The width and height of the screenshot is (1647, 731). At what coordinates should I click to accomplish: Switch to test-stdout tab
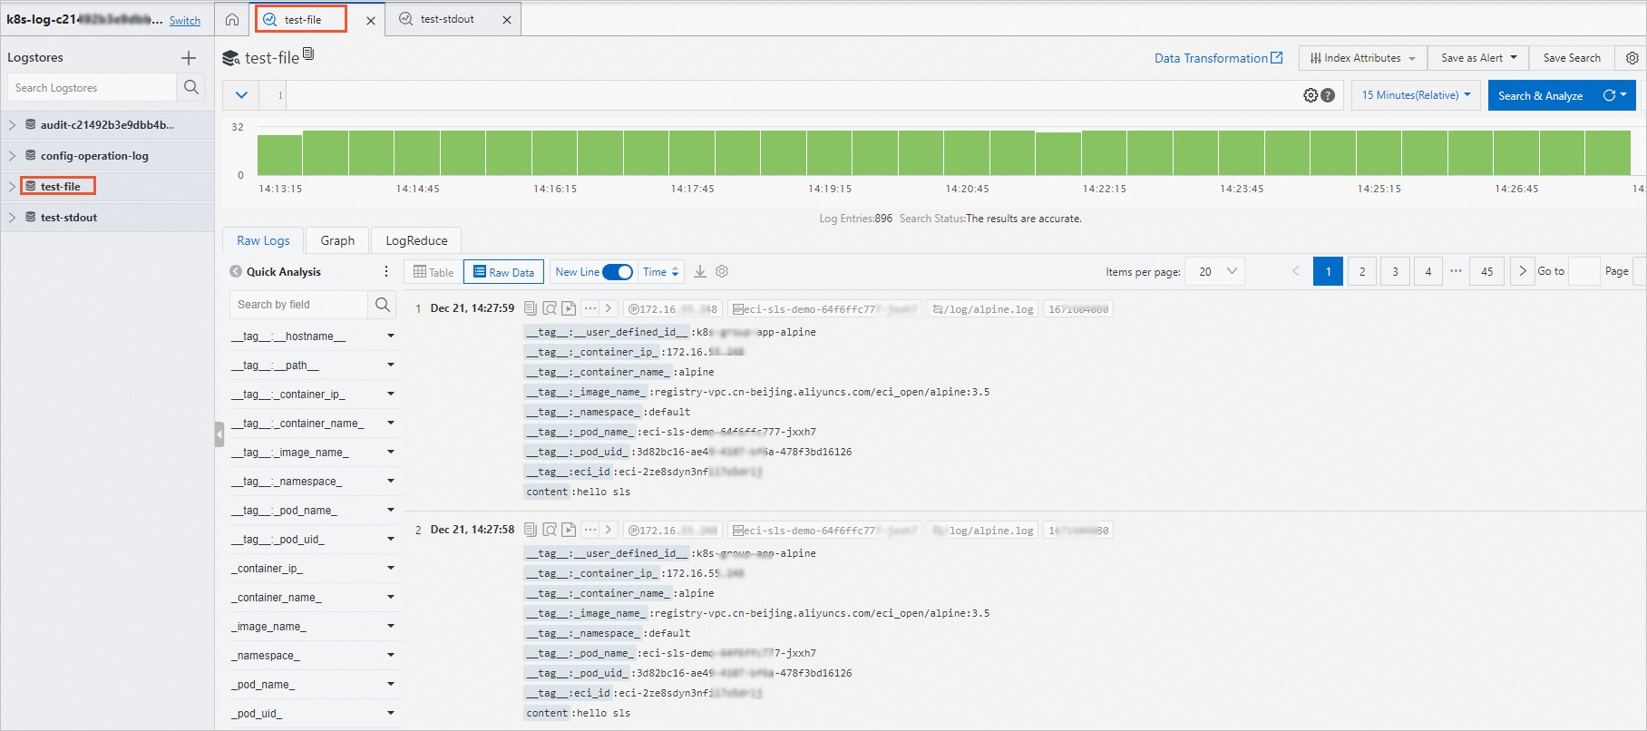[447, 19]
